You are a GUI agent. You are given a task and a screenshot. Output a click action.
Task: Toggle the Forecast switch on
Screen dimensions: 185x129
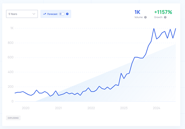coord(62,14)
